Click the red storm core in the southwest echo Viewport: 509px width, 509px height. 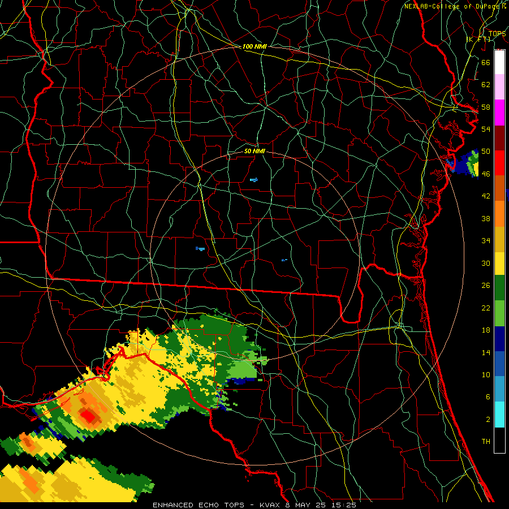(x=88, y=415)
